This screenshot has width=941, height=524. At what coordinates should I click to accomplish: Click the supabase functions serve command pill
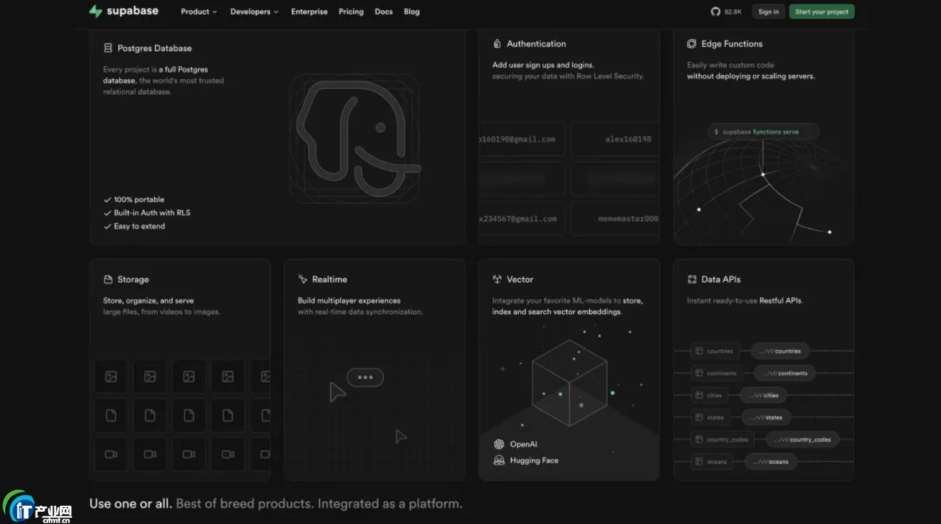coord(764,132)
